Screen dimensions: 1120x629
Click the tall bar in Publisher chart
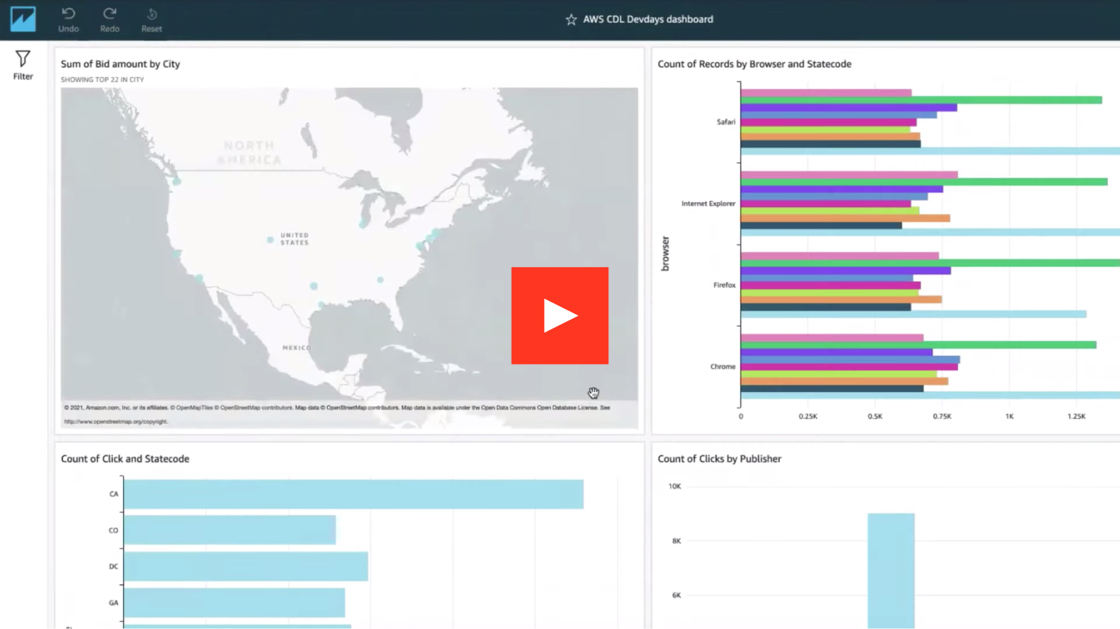891,570
